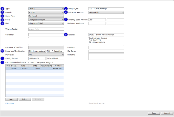Expand the Basis dropdown (Chargeable Weight)
This screenshot has height=117, width=174.
[46, 20]
